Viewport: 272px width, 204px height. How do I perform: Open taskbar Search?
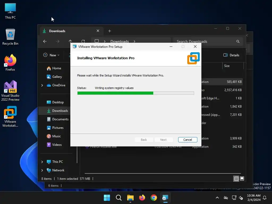click(119, 198)
